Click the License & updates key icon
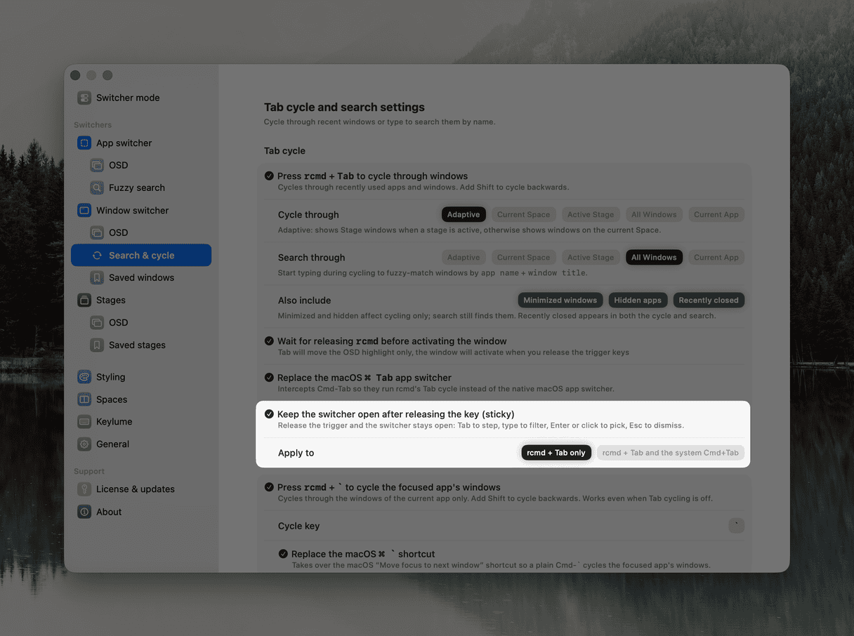Viewport: 854px width, 636px height. pyautogui.click(x=84, y=489)
